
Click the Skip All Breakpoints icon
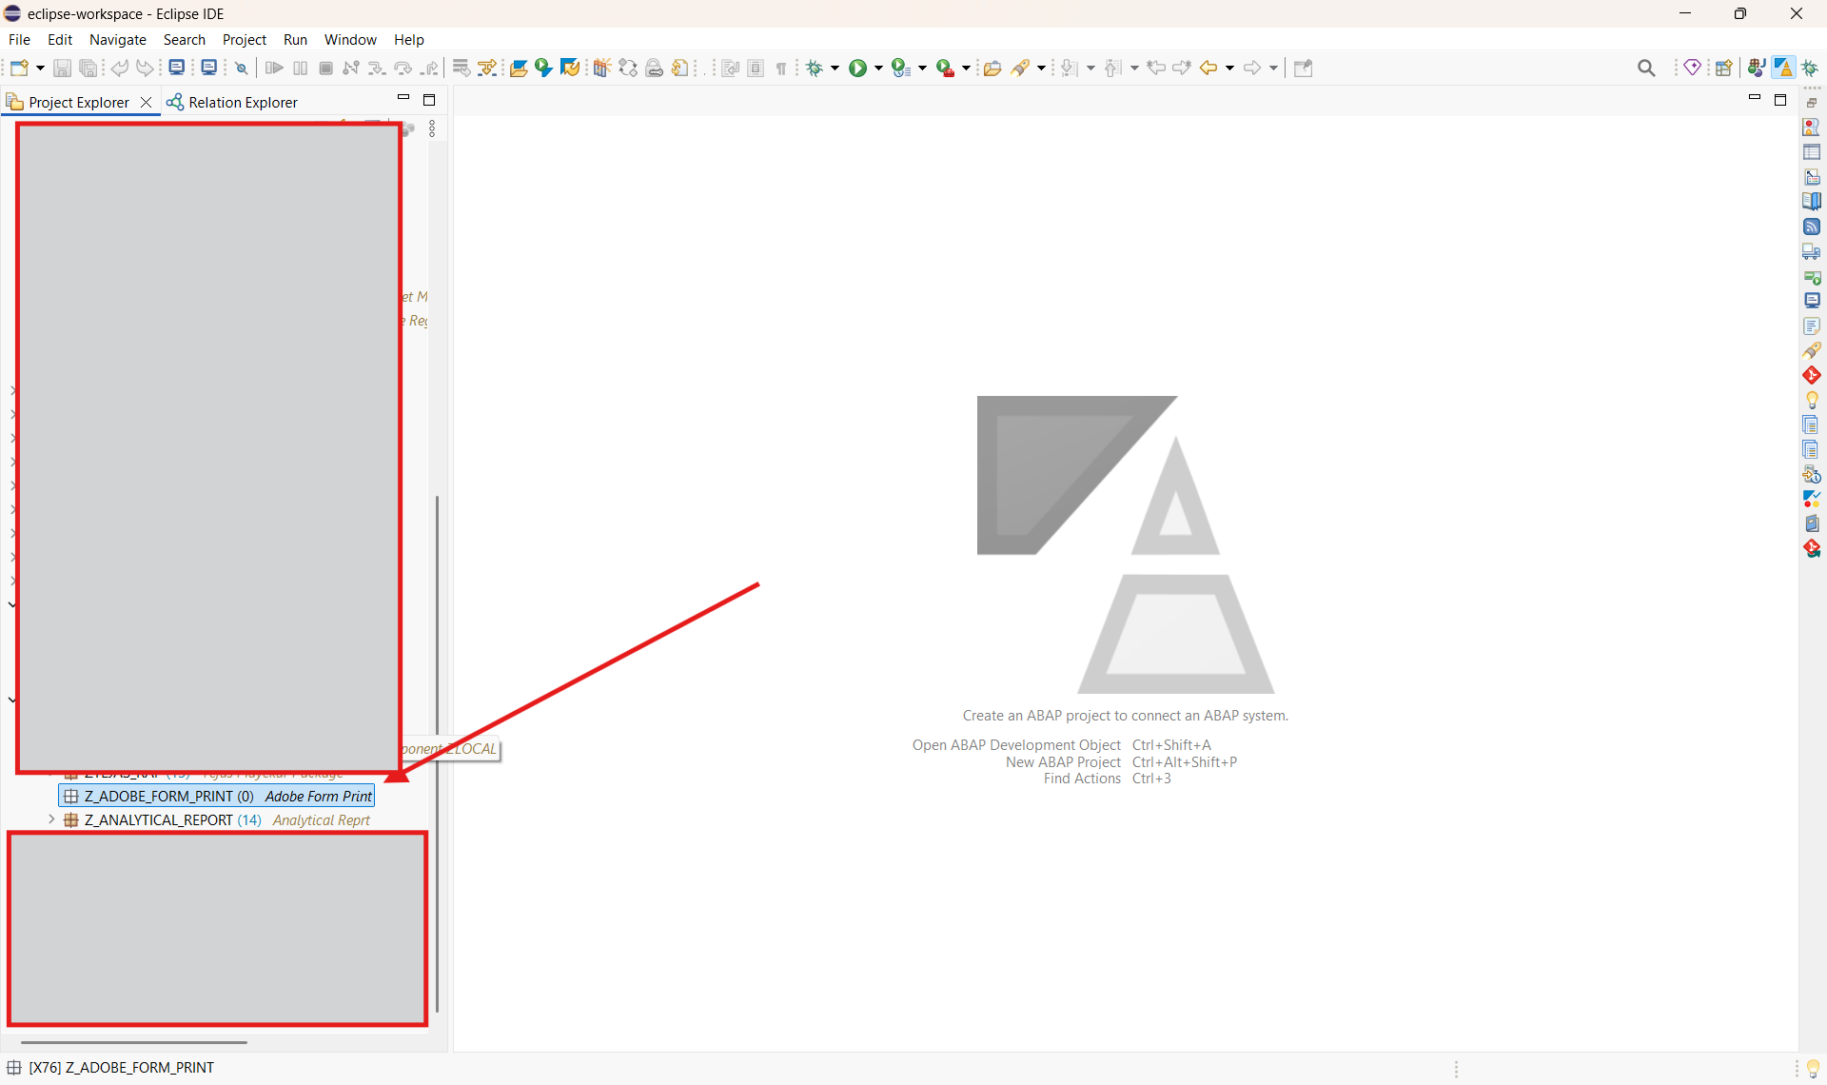tap(242, 68)
